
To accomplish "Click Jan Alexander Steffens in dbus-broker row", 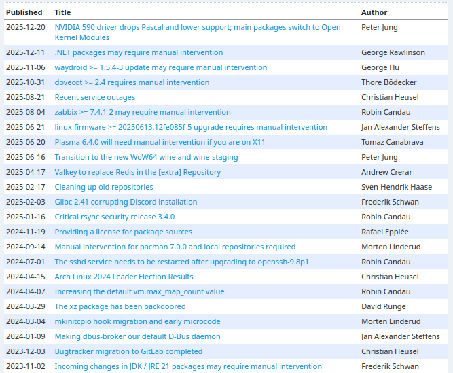I will (x=401, y=336).
